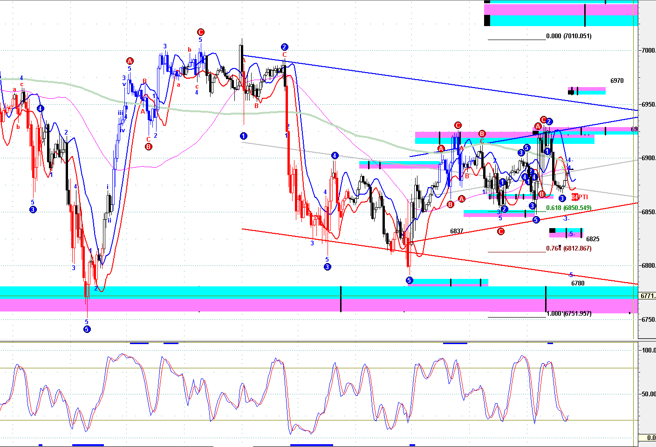Click the 6800 price axis label
The image size is (656, 447).
(649, 266)
